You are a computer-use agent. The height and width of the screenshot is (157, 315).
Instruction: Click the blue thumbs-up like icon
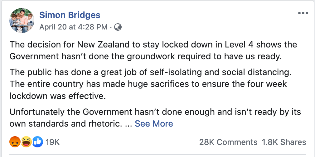[37, 142]
